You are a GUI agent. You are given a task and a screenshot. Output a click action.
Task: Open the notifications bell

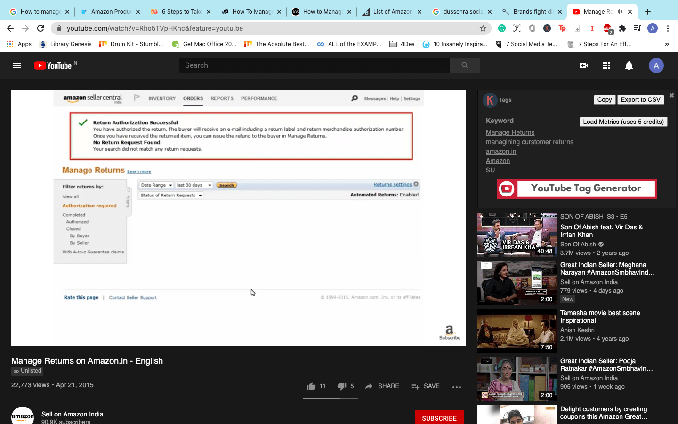(629, 65)
